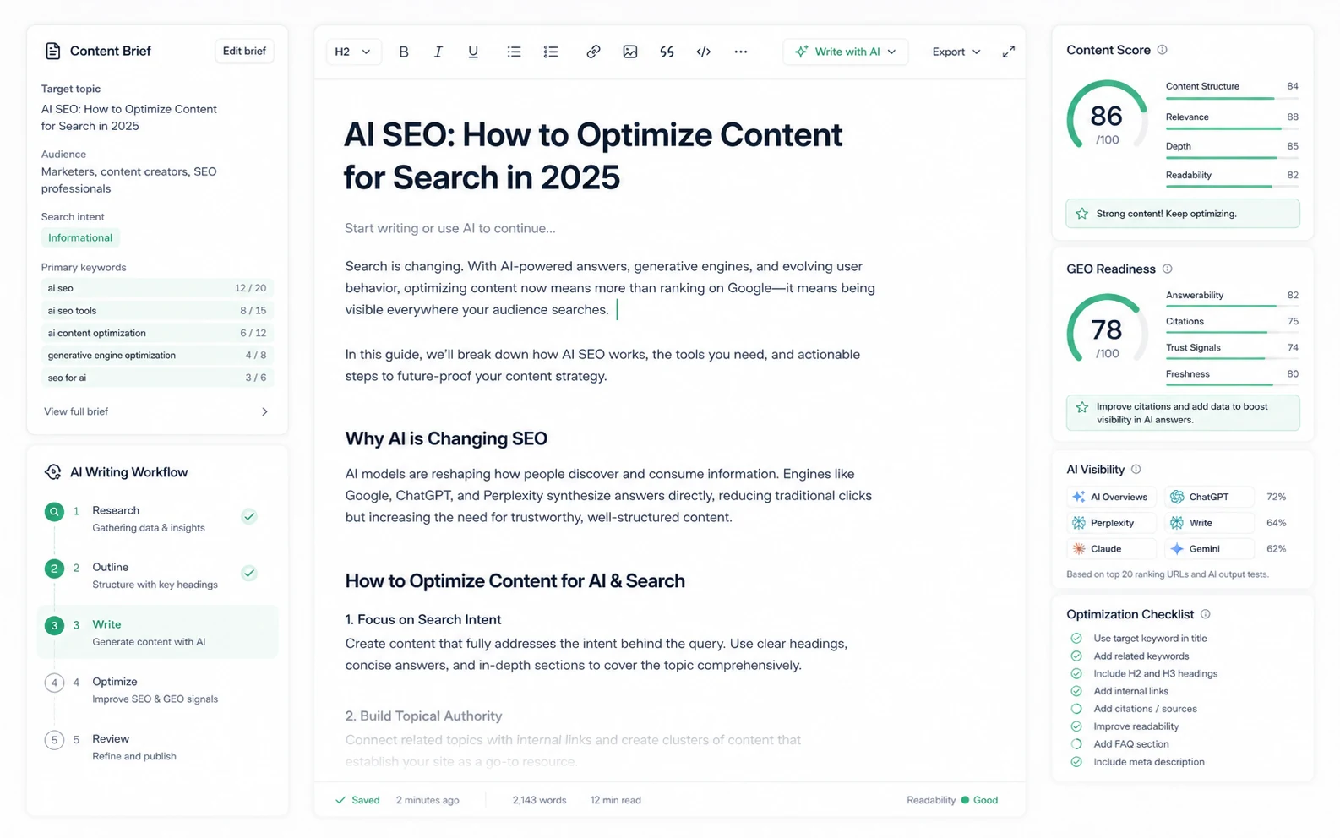Click the Perplexity logo icon

coord(1078,523)
